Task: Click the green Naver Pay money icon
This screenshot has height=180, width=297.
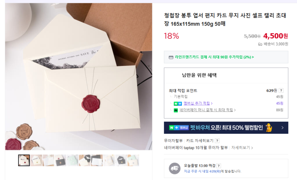Action: [176, 110]
